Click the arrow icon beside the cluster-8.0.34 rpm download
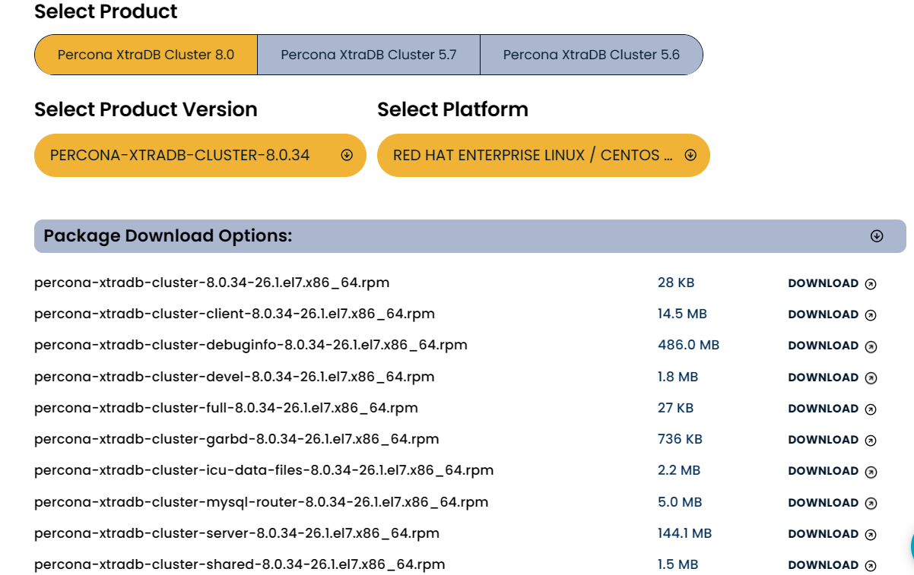Viewport: 914px width, 575px height. point(871,283)
